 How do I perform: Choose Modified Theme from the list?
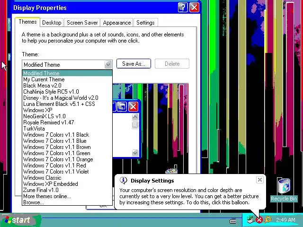67,73
